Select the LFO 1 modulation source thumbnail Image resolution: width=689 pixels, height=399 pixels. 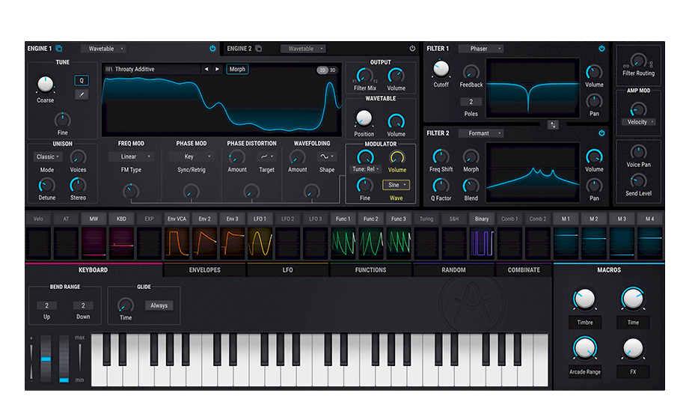260,244
